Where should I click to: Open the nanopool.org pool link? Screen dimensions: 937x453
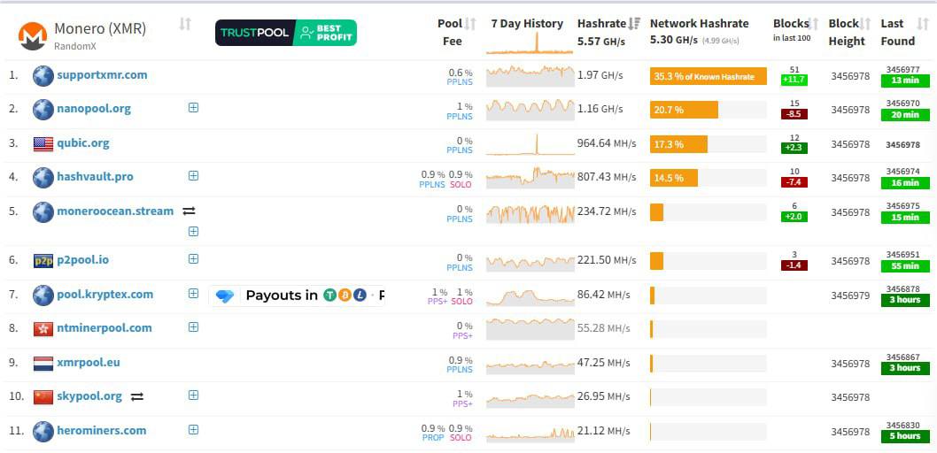[94, 109]
